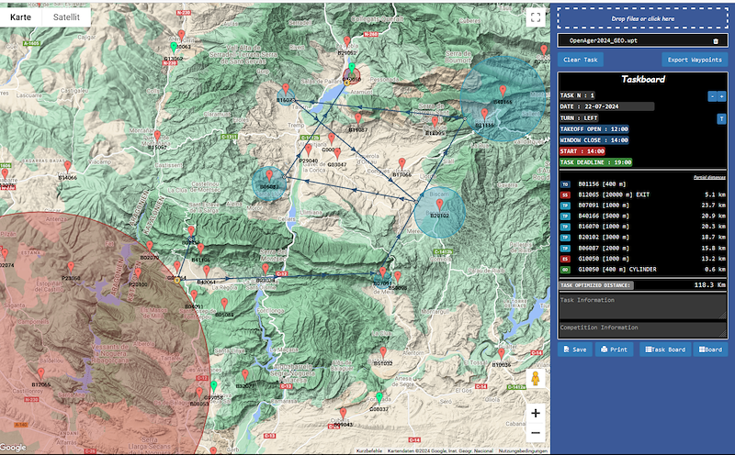This screenshot has height=455, width=735.
Task: Focus the Task Information text area
Action: coord(642,307)
